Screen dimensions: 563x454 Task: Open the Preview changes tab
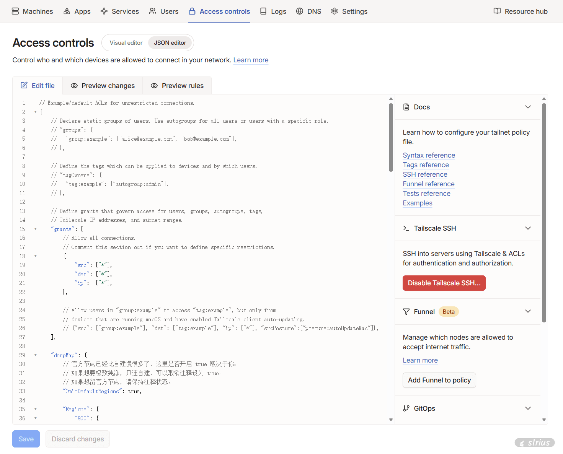(x=103, y=86)
